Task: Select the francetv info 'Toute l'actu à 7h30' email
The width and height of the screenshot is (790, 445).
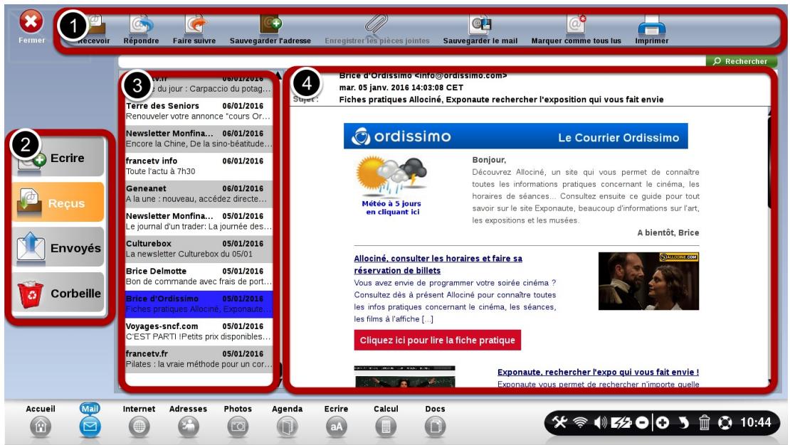Action: point(199,166)
